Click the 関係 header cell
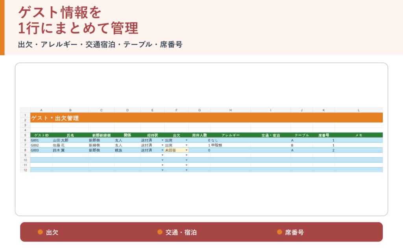403x251 pixels. [127, 135]
